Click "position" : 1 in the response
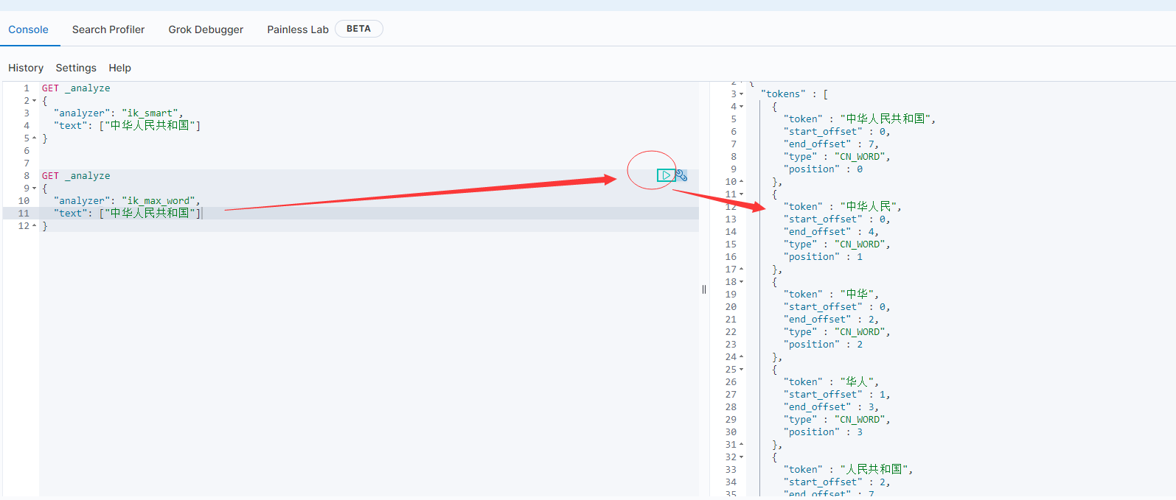This screenshot has height=500, width=1176. tap(823, 257)
